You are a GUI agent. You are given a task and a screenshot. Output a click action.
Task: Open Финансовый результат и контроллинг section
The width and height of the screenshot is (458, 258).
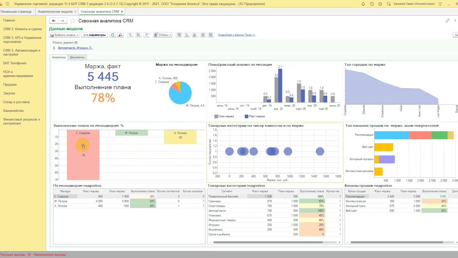21,121
